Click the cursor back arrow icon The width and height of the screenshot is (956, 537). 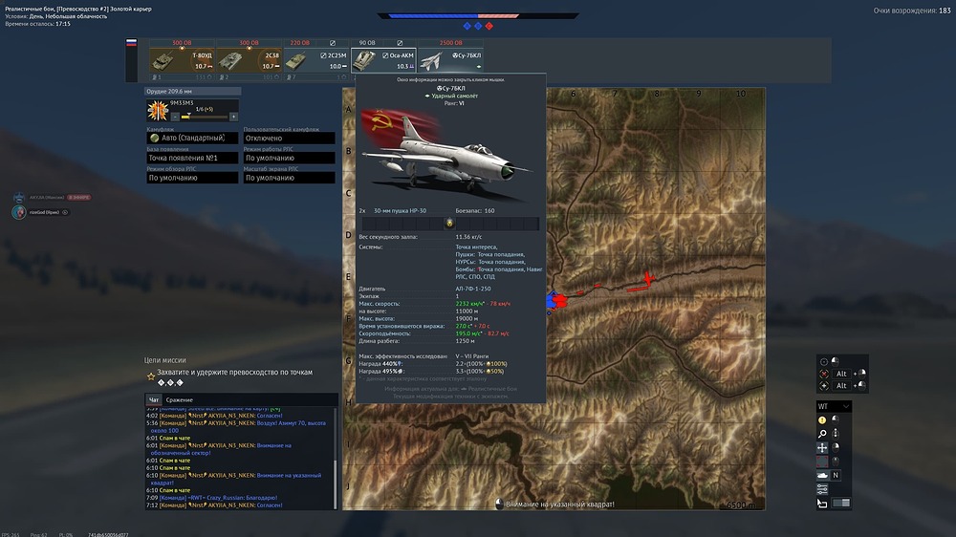[x=822, y=503]
